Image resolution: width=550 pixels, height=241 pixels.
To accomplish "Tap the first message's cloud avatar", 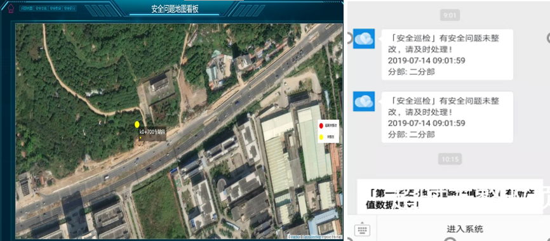I will 364,39.
